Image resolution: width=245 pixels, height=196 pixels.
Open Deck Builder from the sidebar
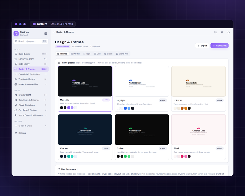31,54
